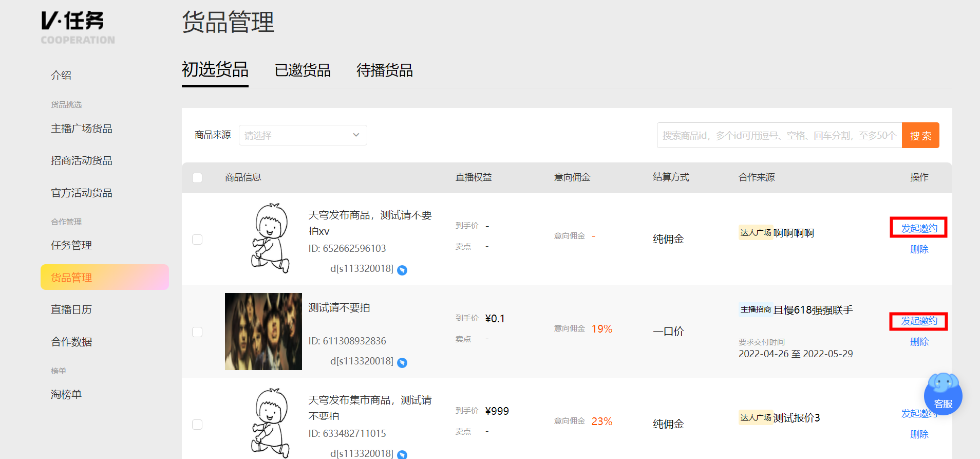Open the 客服 customer service bubble
The image size is (980, 459).
(943, 394)
